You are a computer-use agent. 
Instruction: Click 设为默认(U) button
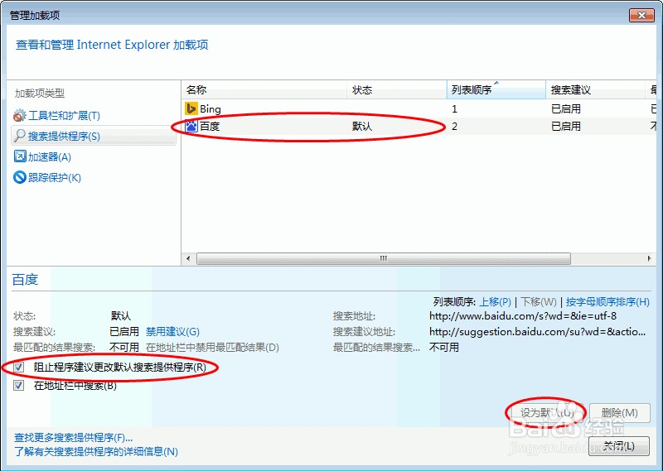pyautogui.click(x=547, y=413)
